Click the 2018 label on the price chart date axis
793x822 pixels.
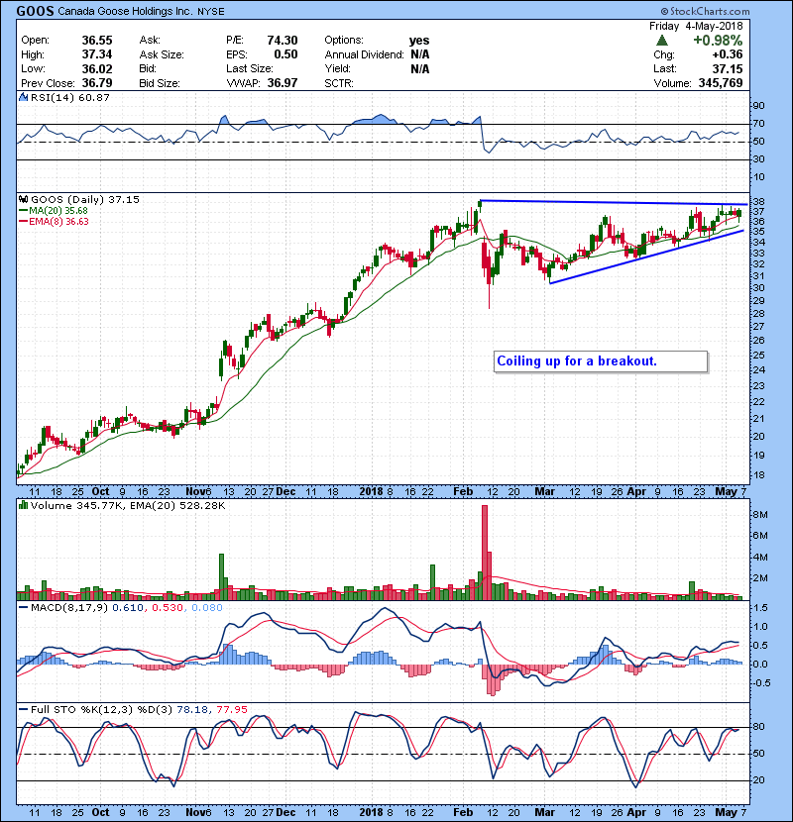[x=371, y=492]
